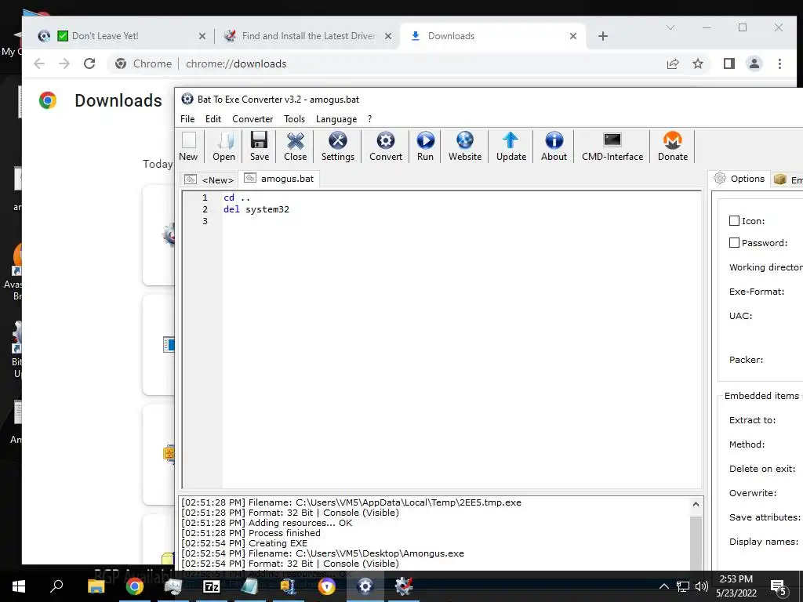Click the New file toolbar icon
803x602 pixels.
(188, 147)
